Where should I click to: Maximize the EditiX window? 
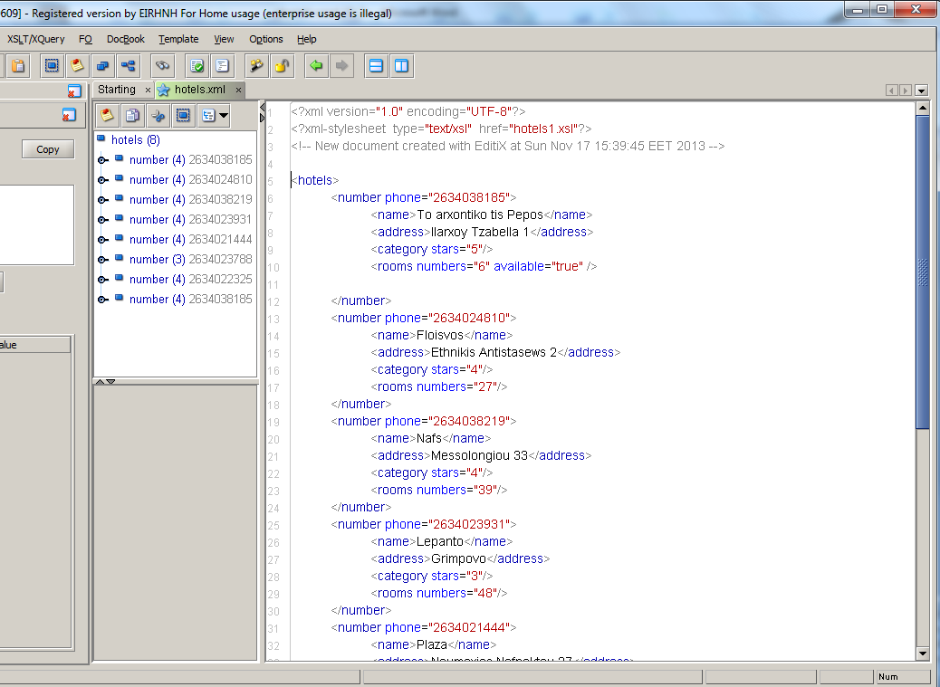click(x=881, y=10)
